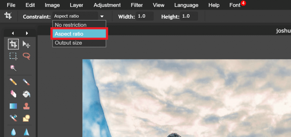Choose the Sharpen triangle tool
The height and width of the screenshot is (137, 291).
click(26, 132)
